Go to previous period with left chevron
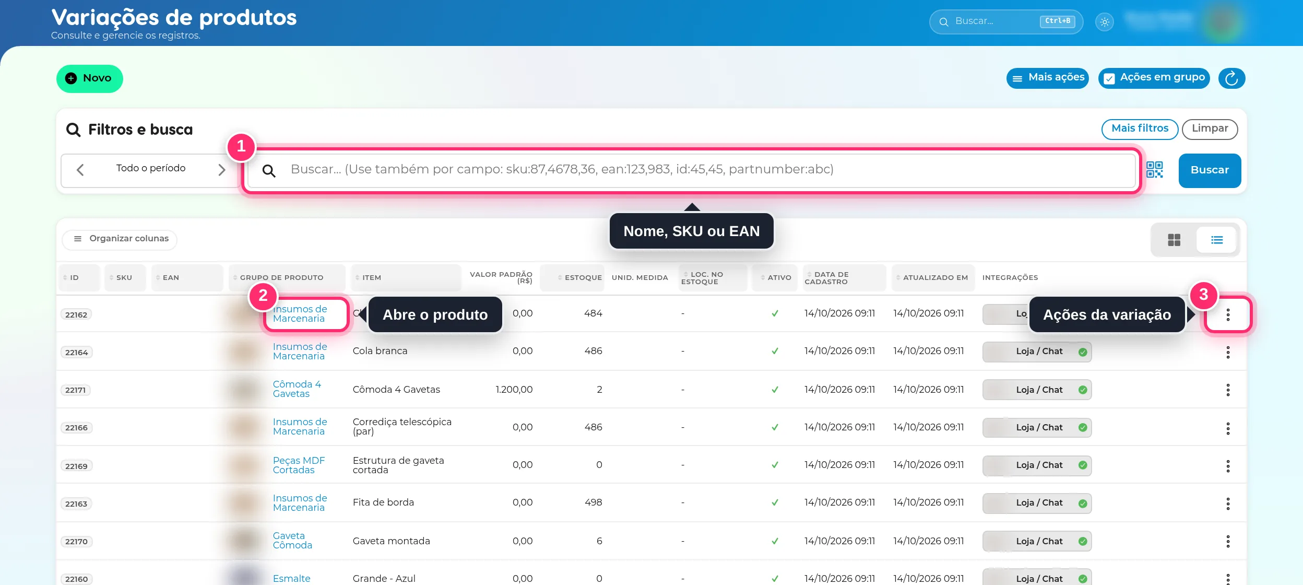The image size is (1303, 585). tap(80, 170)
